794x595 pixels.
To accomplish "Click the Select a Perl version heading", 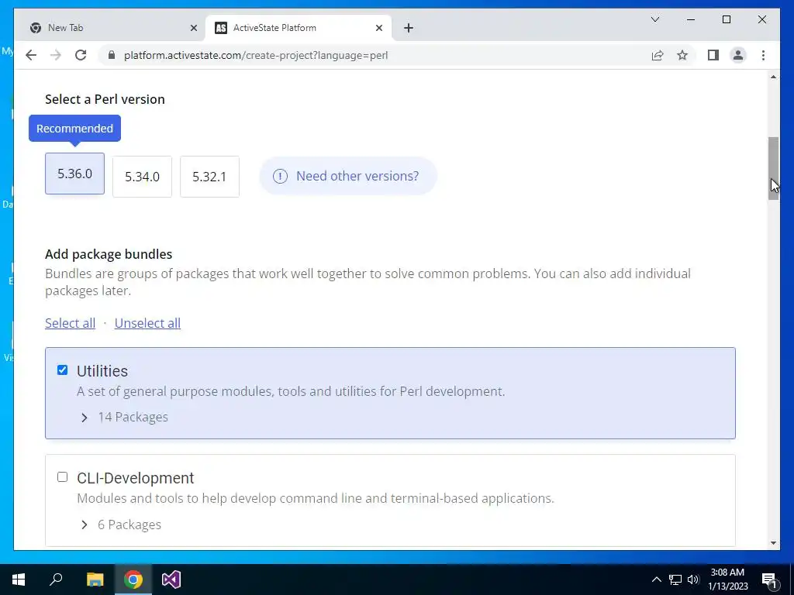I will (x=105, y=99).
